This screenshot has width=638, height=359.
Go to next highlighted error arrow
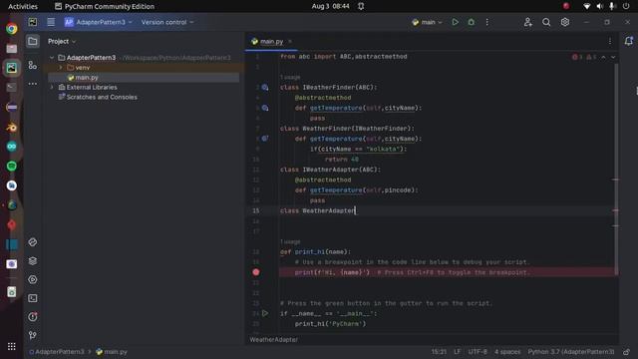coord(613,57)
